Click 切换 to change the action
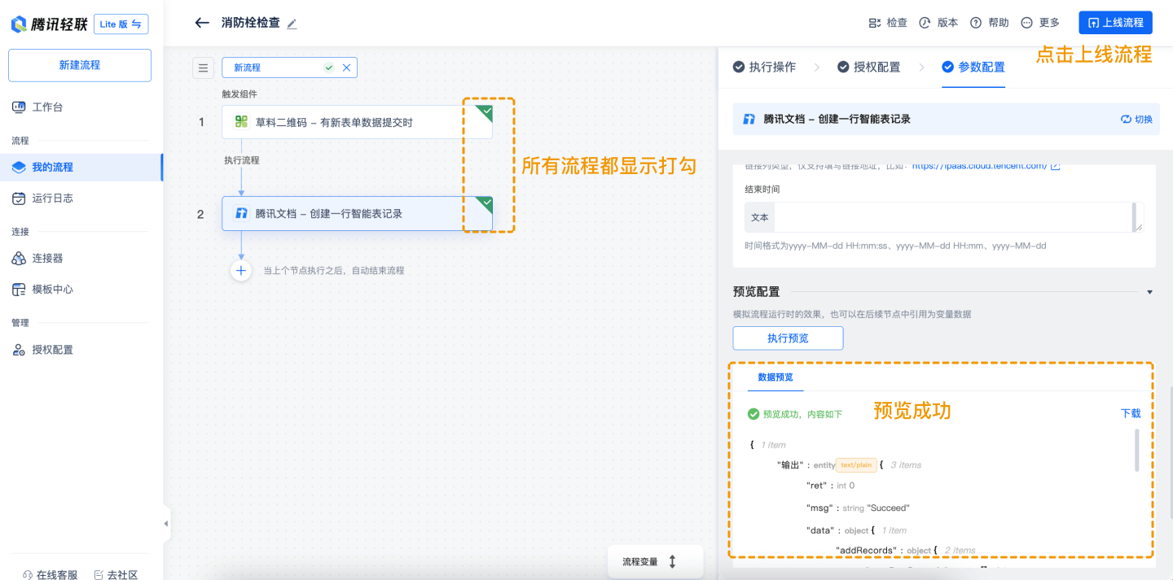 click(x=1137, y=119)
